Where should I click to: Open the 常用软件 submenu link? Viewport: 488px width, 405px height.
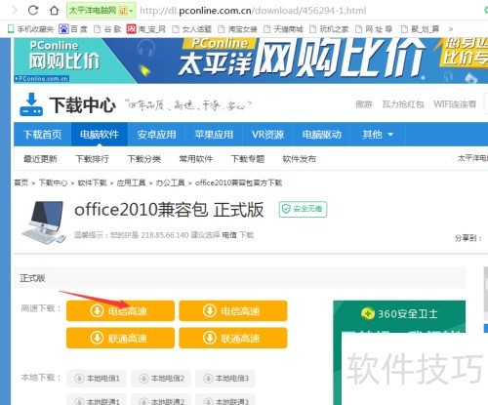coord(196,159)
